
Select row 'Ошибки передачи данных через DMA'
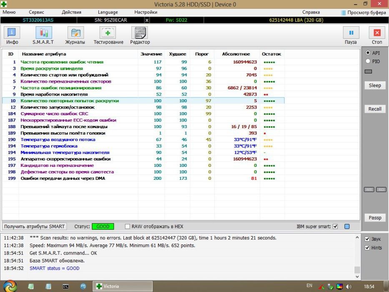point(143,178)
